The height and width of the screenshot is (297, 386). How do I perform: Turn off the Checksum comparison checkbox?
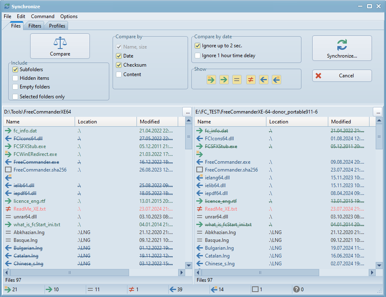click(x=119, y=65)
